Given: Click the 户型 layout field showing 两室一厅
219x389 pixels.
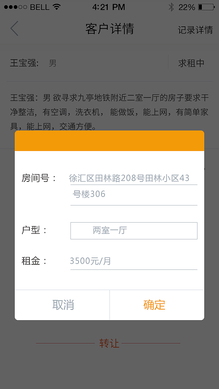Looking at the screenshot, I should coord(133,230).
